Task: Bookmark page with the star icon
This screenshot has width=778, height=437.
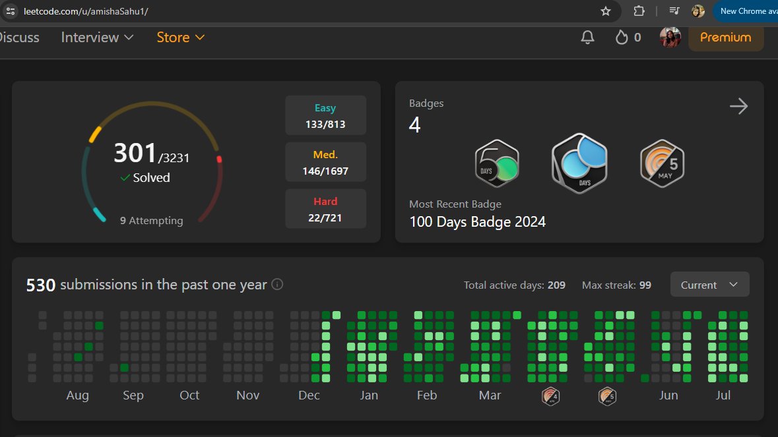Action: pos(605,11)
